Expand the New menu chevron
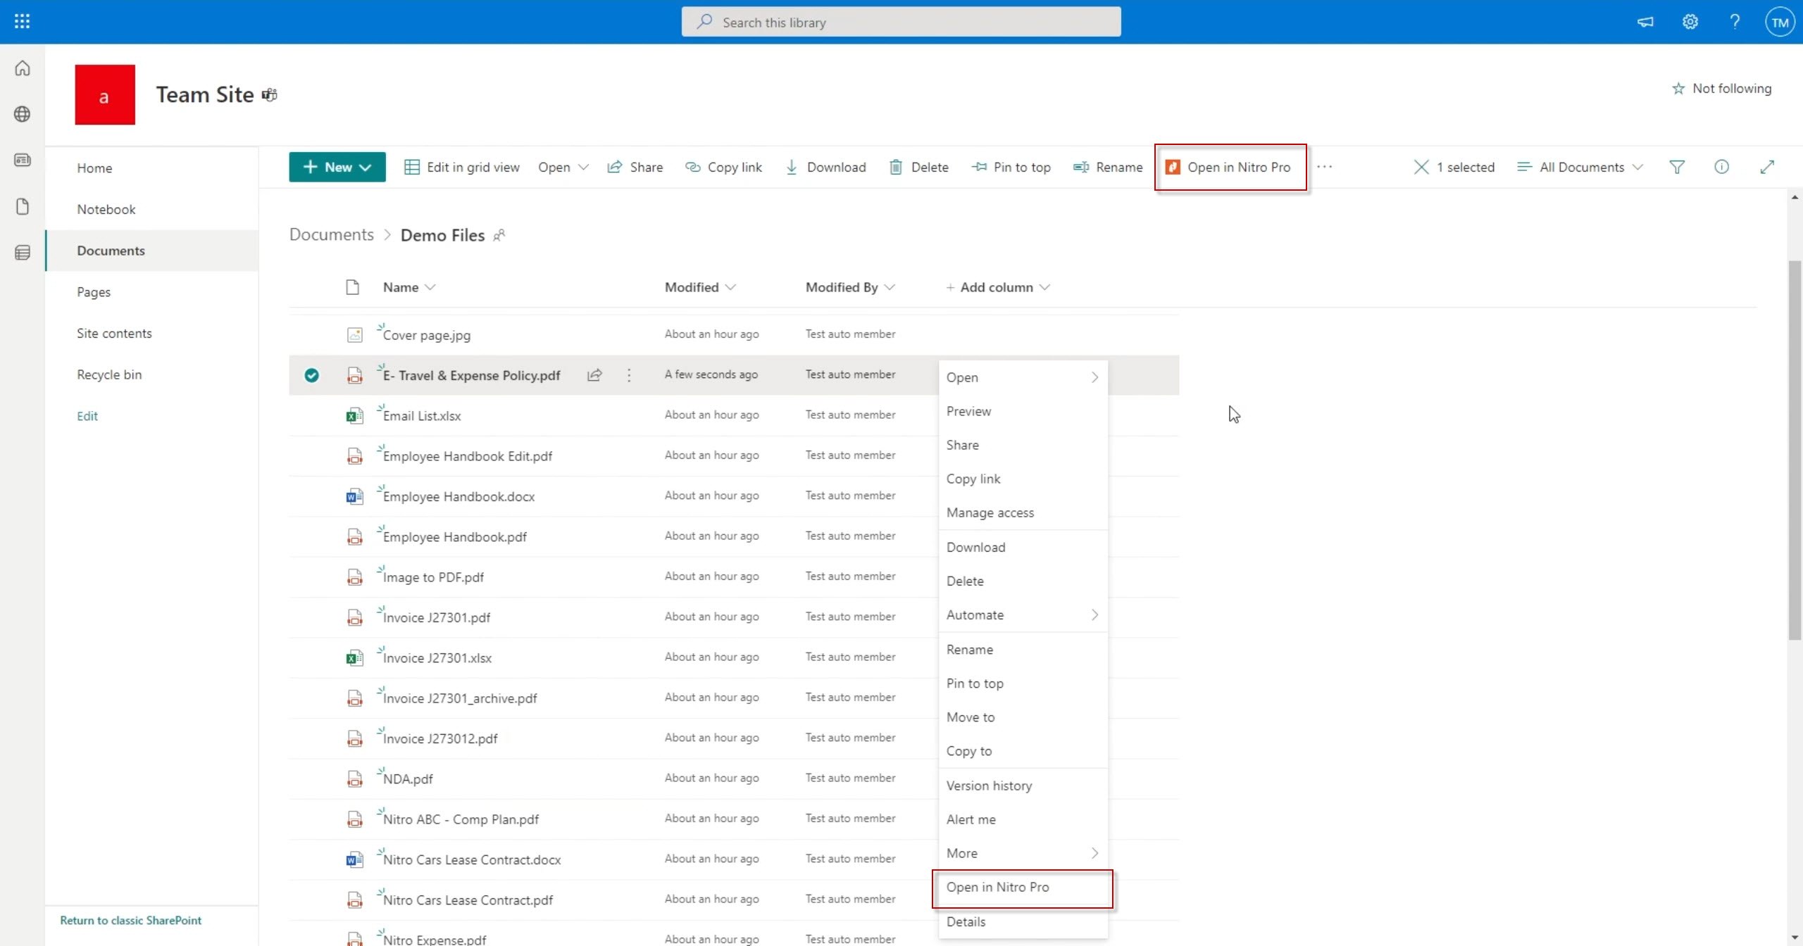 (x=365, y=167)
